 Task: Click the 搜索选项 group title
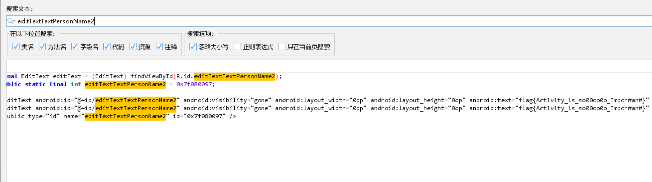point(200,34)
